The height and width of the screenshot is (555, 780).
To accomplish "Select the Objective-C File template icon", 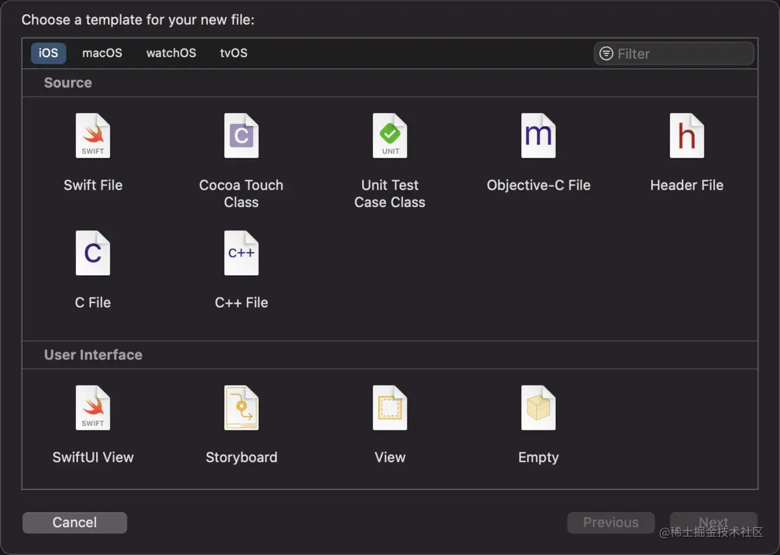I will pos(538,136).
